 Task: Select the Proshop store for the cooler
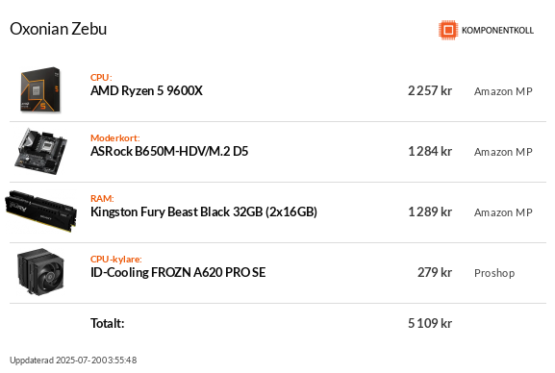(x=494, y=273)
